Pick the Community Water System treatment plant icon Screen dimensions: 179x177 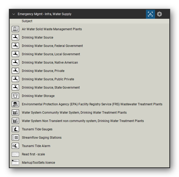click(x=15, y=112)
